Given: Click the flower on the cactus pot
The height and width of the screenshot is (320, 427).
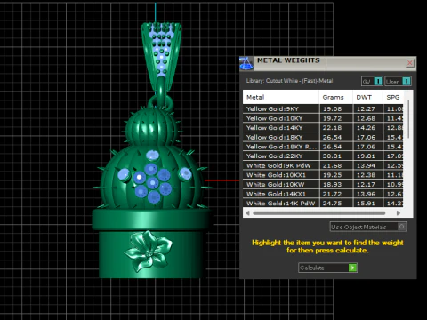Looking at the screenshot, I should [149, 252].
